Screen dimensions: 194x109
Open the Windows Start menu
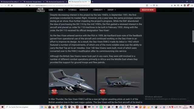coord(2,107)
